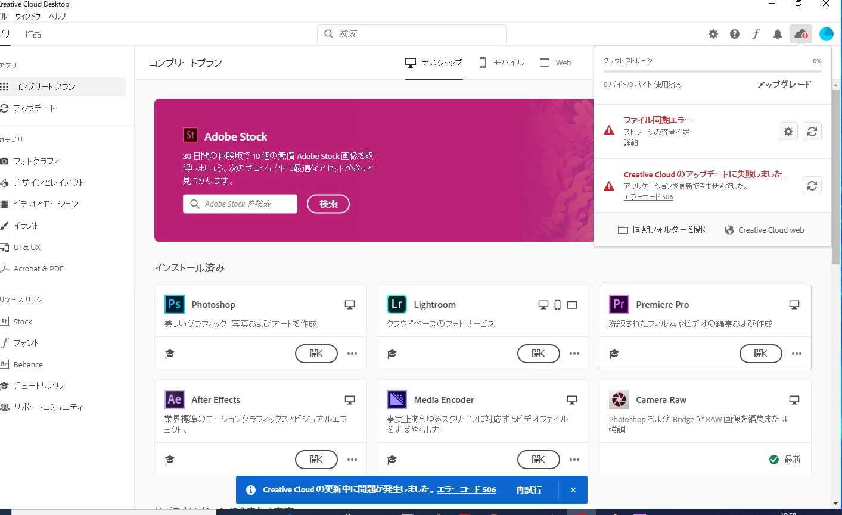Click the Photoshop app icon
Screen dimensions: 842x515
click(x=175, y=304)
